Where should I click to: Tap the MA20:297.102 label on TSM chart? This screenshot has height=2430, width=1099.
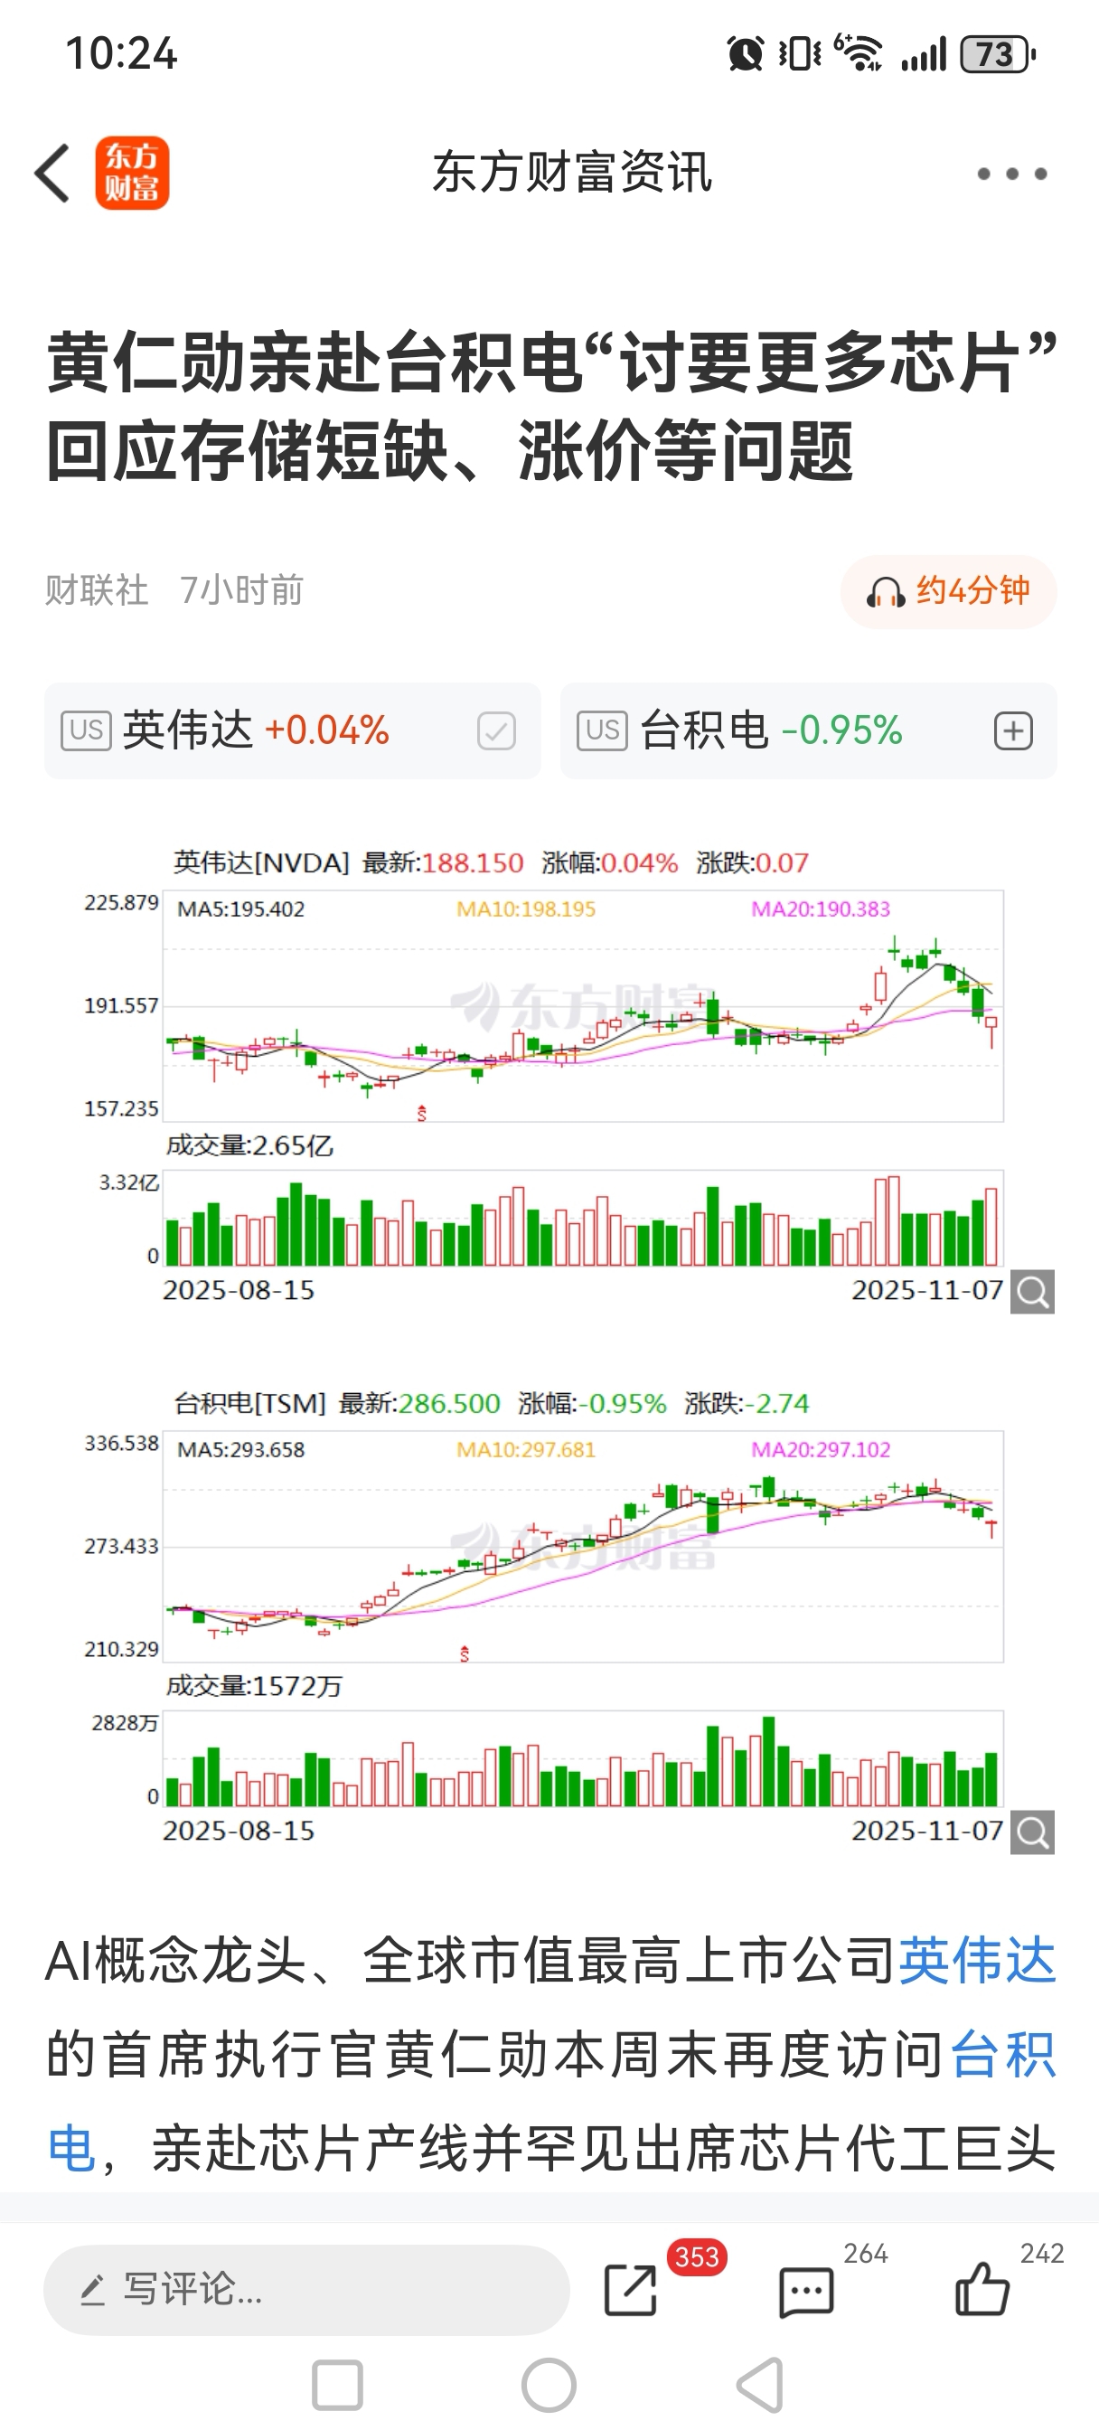(820, 1450)
